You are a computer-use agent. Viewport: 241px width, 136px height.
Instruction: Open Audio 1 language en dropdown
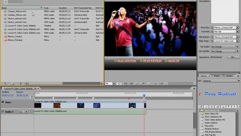pos(23,112)
